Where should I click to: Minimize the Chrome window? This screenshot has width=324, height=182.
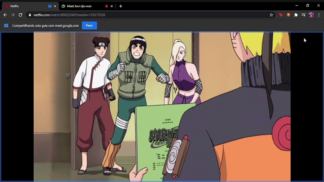click(297, 5)
